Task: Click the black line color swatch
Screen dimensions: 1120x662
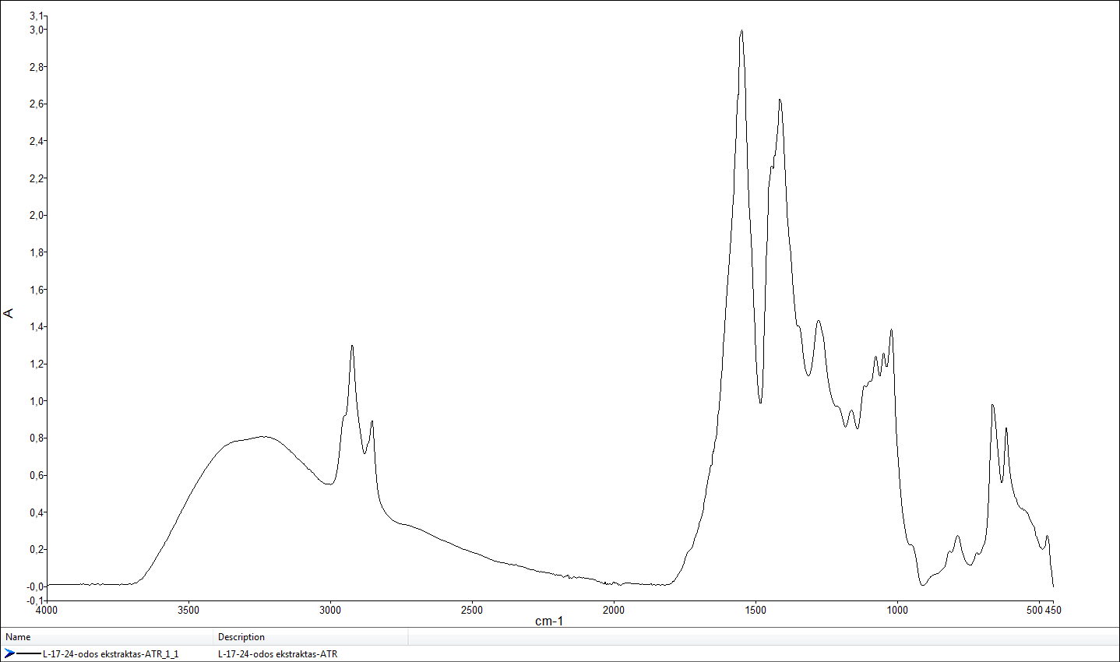Action: point(29,653)
